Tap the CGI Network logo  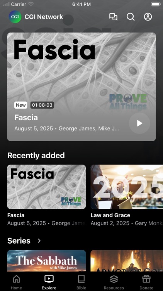(15, 17)
